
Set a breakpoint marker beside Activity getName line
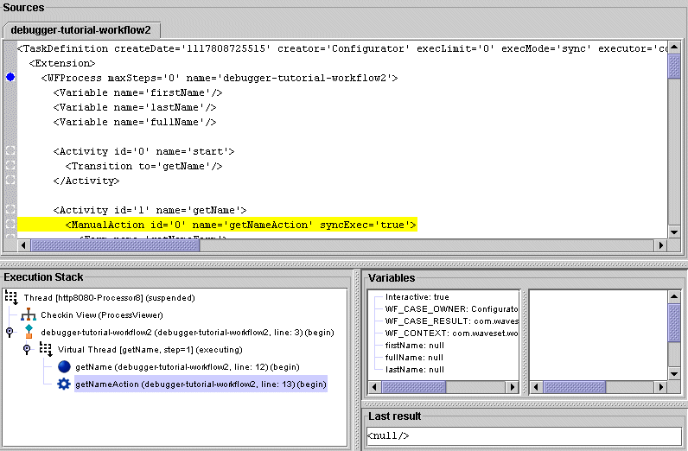10,209
